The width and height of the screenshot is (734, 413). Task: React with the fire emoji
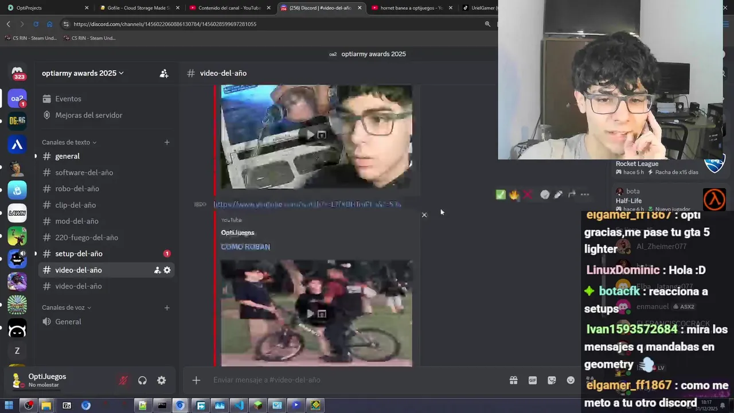point(514,194)
